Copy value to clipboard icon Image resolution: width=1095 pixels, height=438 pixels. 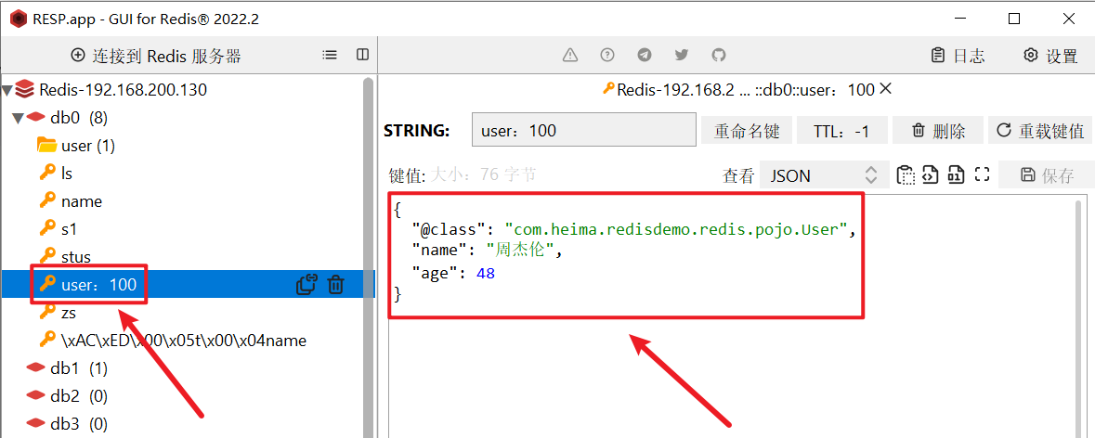906,174
